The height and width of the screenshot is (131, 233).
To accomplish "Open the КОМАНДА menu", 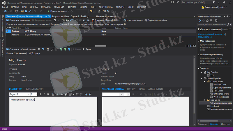I will (x=59, y=7).
